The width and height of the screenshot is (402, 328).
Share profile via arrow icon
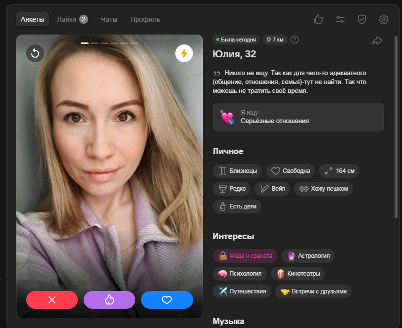[x=377, y=41]
